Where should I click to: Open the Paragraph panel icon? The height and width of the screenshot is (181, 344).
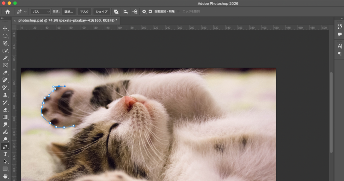[340, 54]
